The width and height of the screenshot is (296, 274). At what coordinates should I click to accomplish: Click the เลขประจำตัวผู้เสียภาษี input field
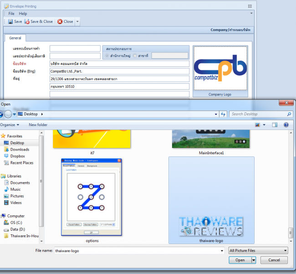[75, 56]
